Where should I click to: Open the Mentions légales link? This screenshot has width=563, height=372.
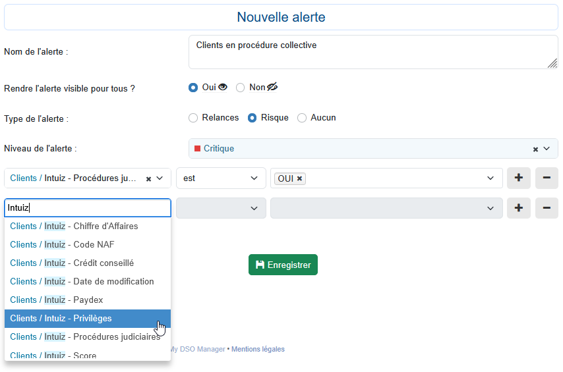(x=258, y=349)
